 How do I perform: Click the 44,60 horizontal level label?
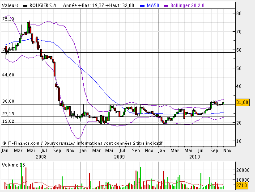[8, 75]
